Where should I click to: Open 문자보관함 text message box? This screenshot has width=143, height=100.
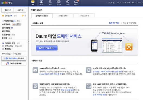tap(9, 46)
